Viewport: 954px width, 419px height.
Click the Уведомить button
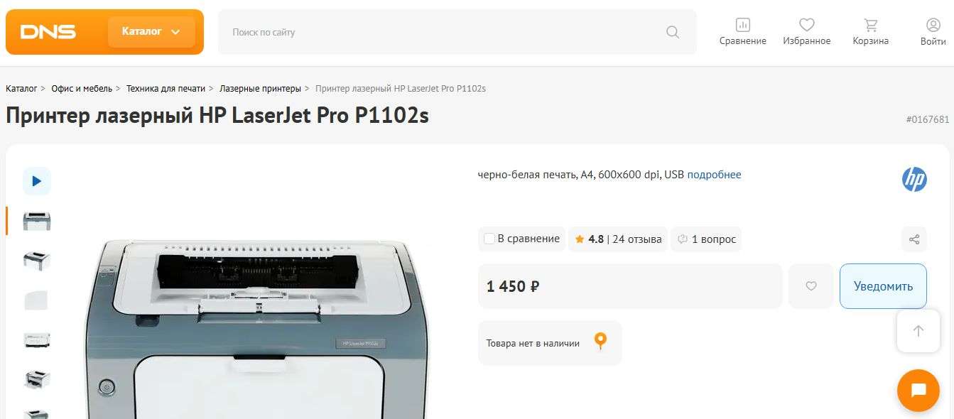point(883,286)
